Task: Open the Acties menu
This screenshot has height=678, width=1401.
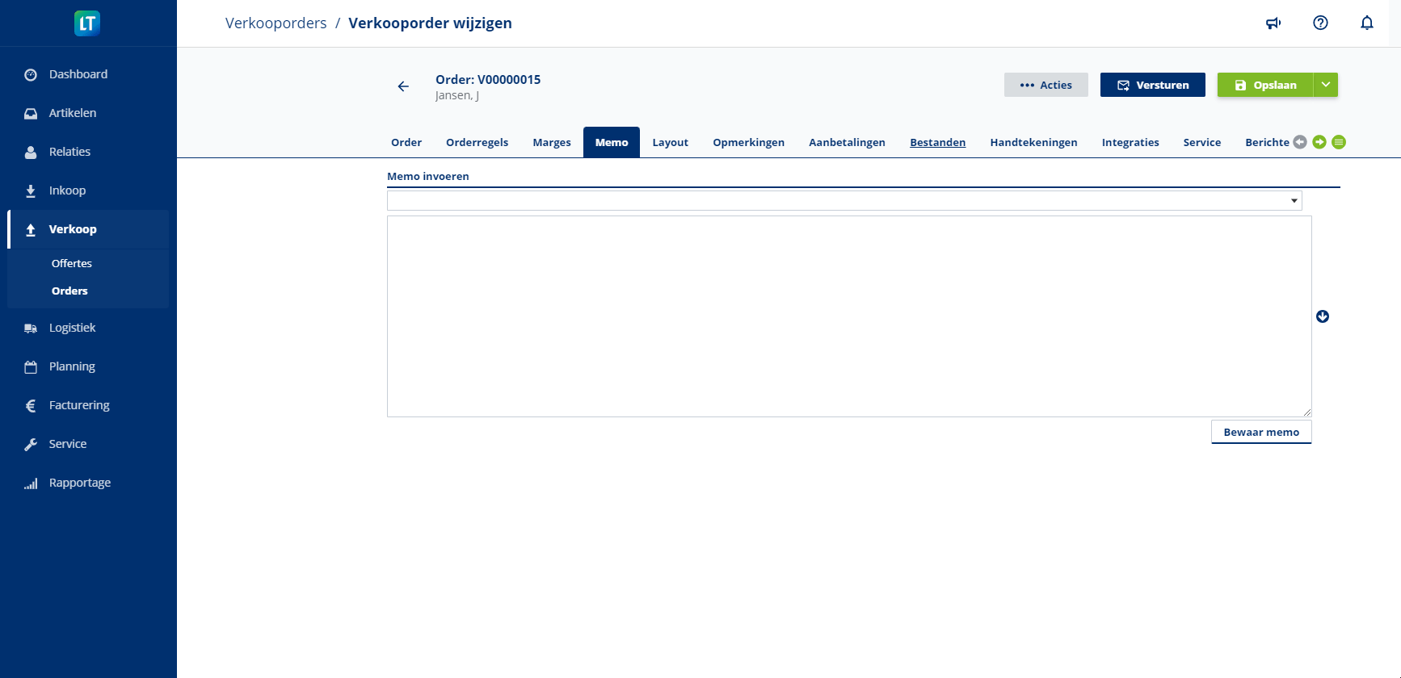Action: 1045,85
